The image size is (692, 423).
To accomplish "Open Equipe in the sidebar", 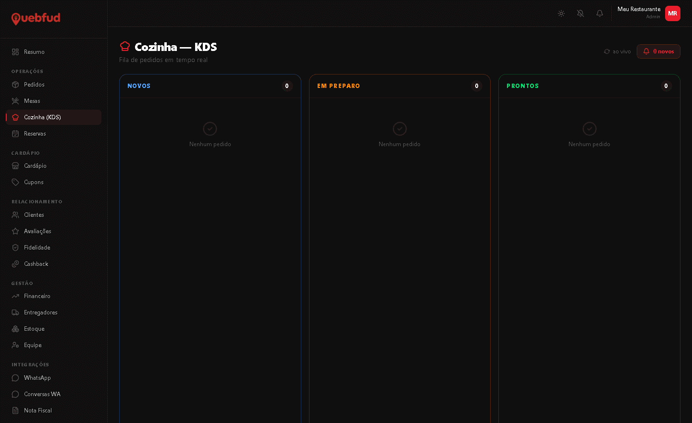I will coord(53,345).
